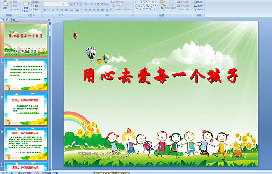Select the Down Arrow block shape
The width and height of the screenshot is (272, 174).
pos(154,5)
